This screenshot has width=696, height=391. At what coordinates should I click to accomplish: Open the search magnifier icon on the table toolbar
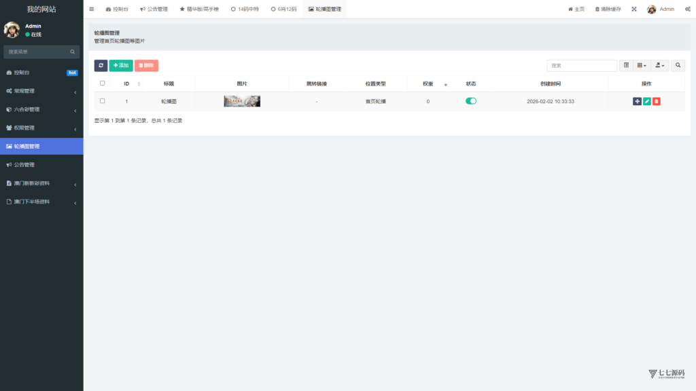coord(678,65)
